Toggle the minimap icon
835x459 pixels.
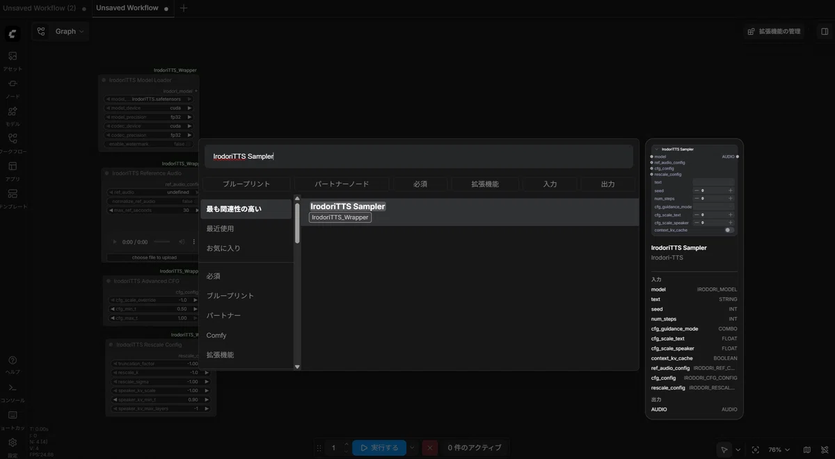[x=807, y=450]
